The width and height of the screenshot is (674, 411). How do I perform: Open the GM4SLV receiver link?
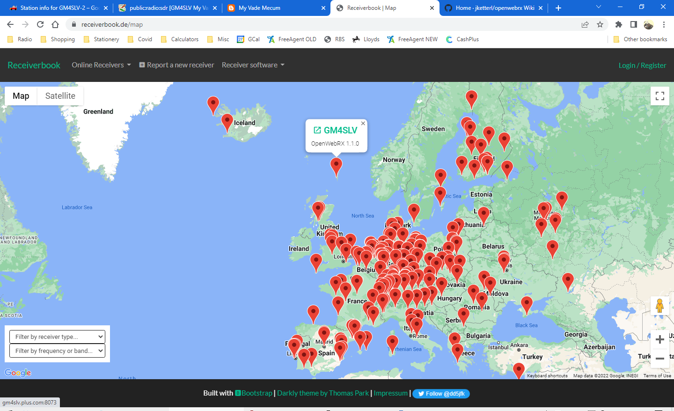336,130
